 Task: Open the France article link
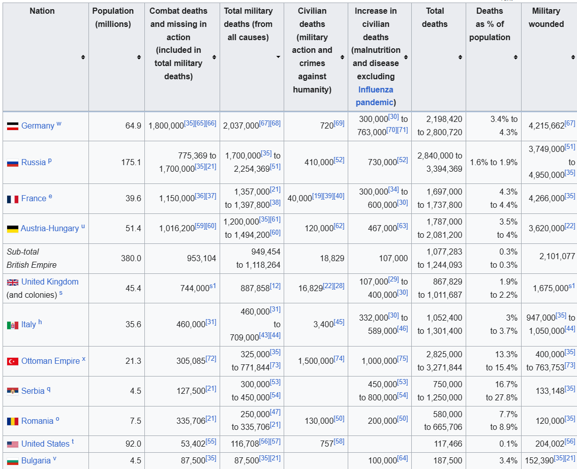[x=34, y=199]
